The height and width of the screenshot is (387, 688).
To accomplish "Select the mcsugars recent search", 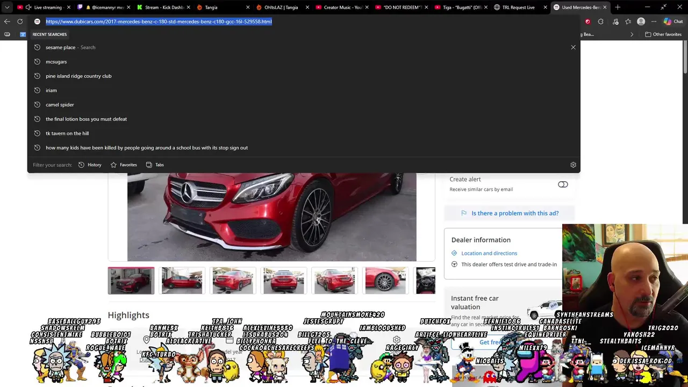I will (304, 62).
